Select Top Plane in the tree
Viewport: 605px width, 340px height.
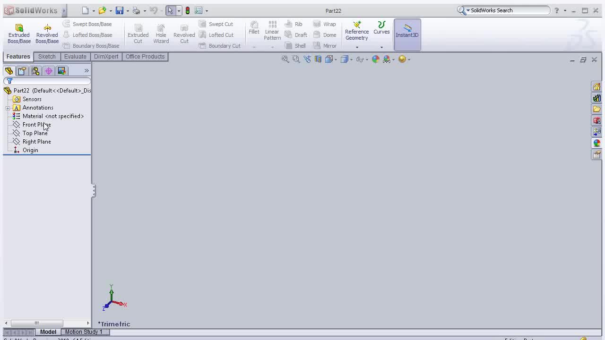pyautogui.click(x=35, y=133)
